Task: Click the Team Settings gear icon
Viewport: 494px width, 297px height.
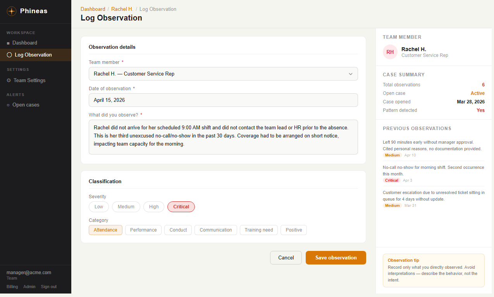Action: point(9,81)
